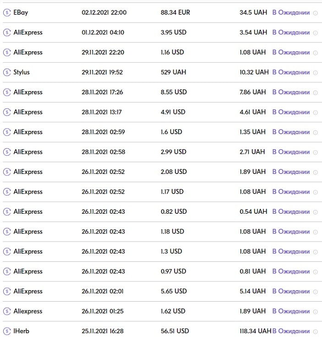The height and width of the screenshot is (341, 322).
Task: Click coin icon on 5.65 USD row
Action: pyautogui.click(x=7, y=291)
